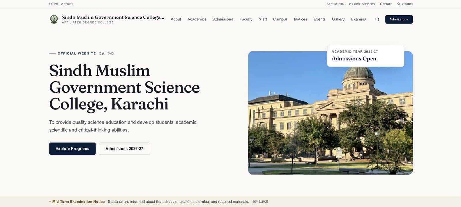Screen dimensions: 461x207
Task: Click the Est. 1943 label
Action: (x=107, y=53)
